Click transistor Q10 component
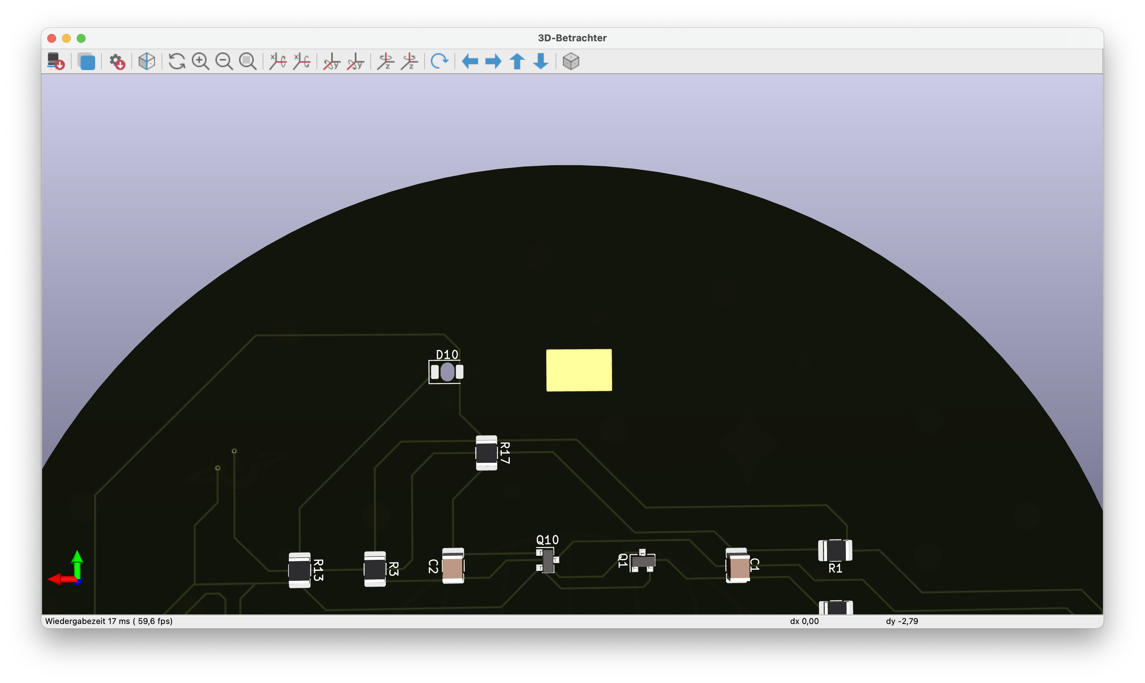 click(x=548, y=561)
